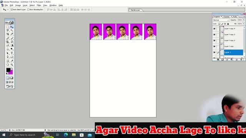Select the Hand tool

[x=8, y=64]
